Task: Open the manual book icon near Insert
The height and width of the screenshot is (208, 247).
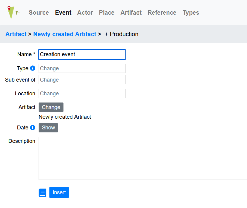Action: pyautogui.click(x=43, y=193)
